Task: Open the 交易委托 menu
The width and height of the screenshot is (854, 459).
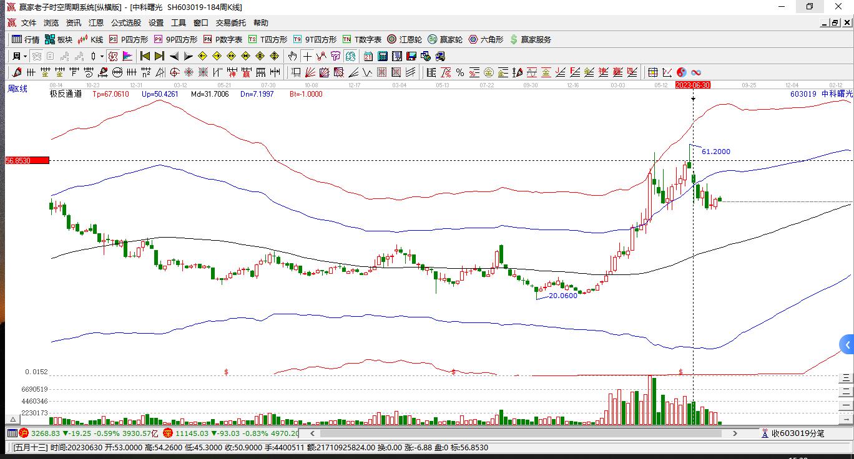Action: tap(230, 23)
